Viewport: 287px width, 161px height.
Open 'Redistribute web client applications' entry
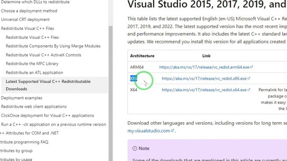tap(34, 106)
